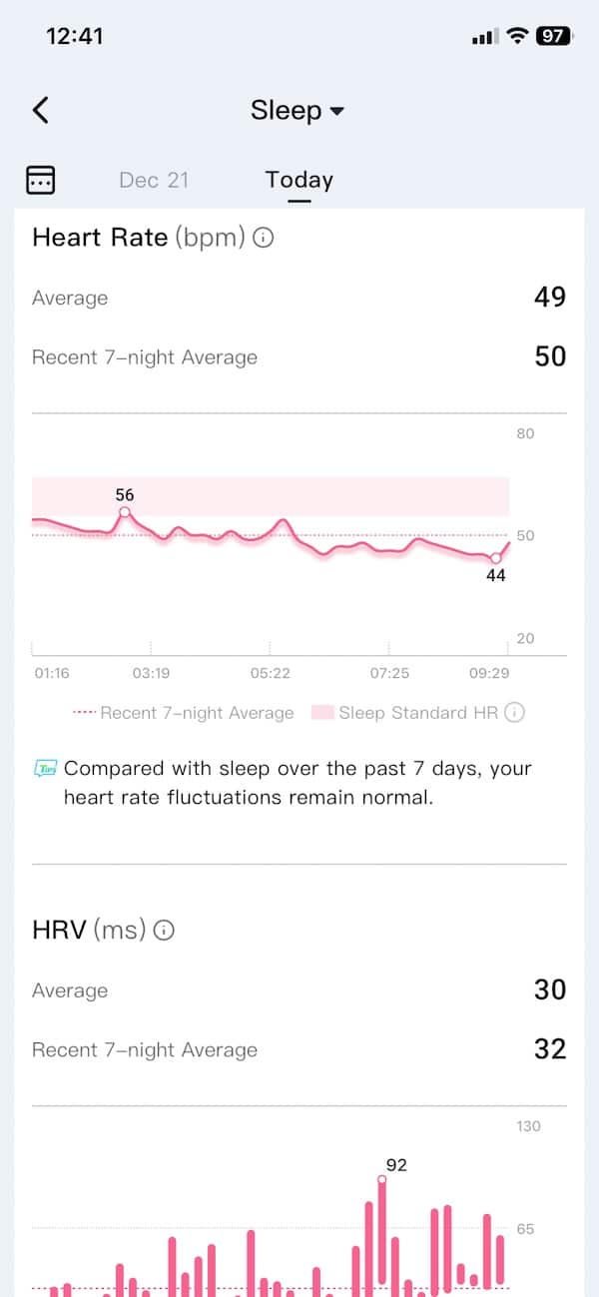The height and width of the screenshot is (1297, 599).
Task: Select the Today tab
Action: point(299,180)
